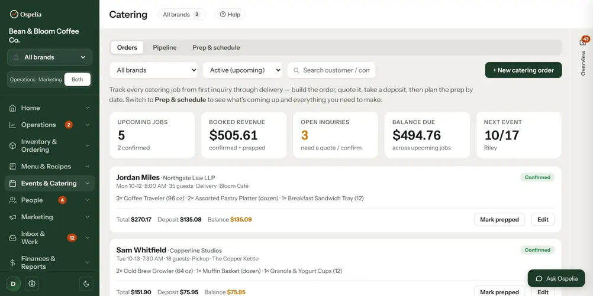Mark Sam Whitfield order as prepped
The width and height of the screenshot is (593, 296).
tap(499, 292)
